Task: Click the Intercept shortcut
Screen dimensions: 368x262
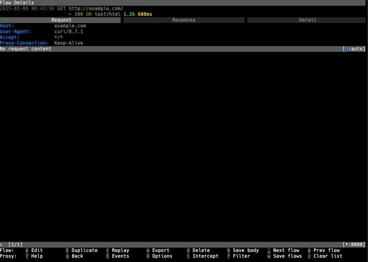Action: tap(202, 256)
